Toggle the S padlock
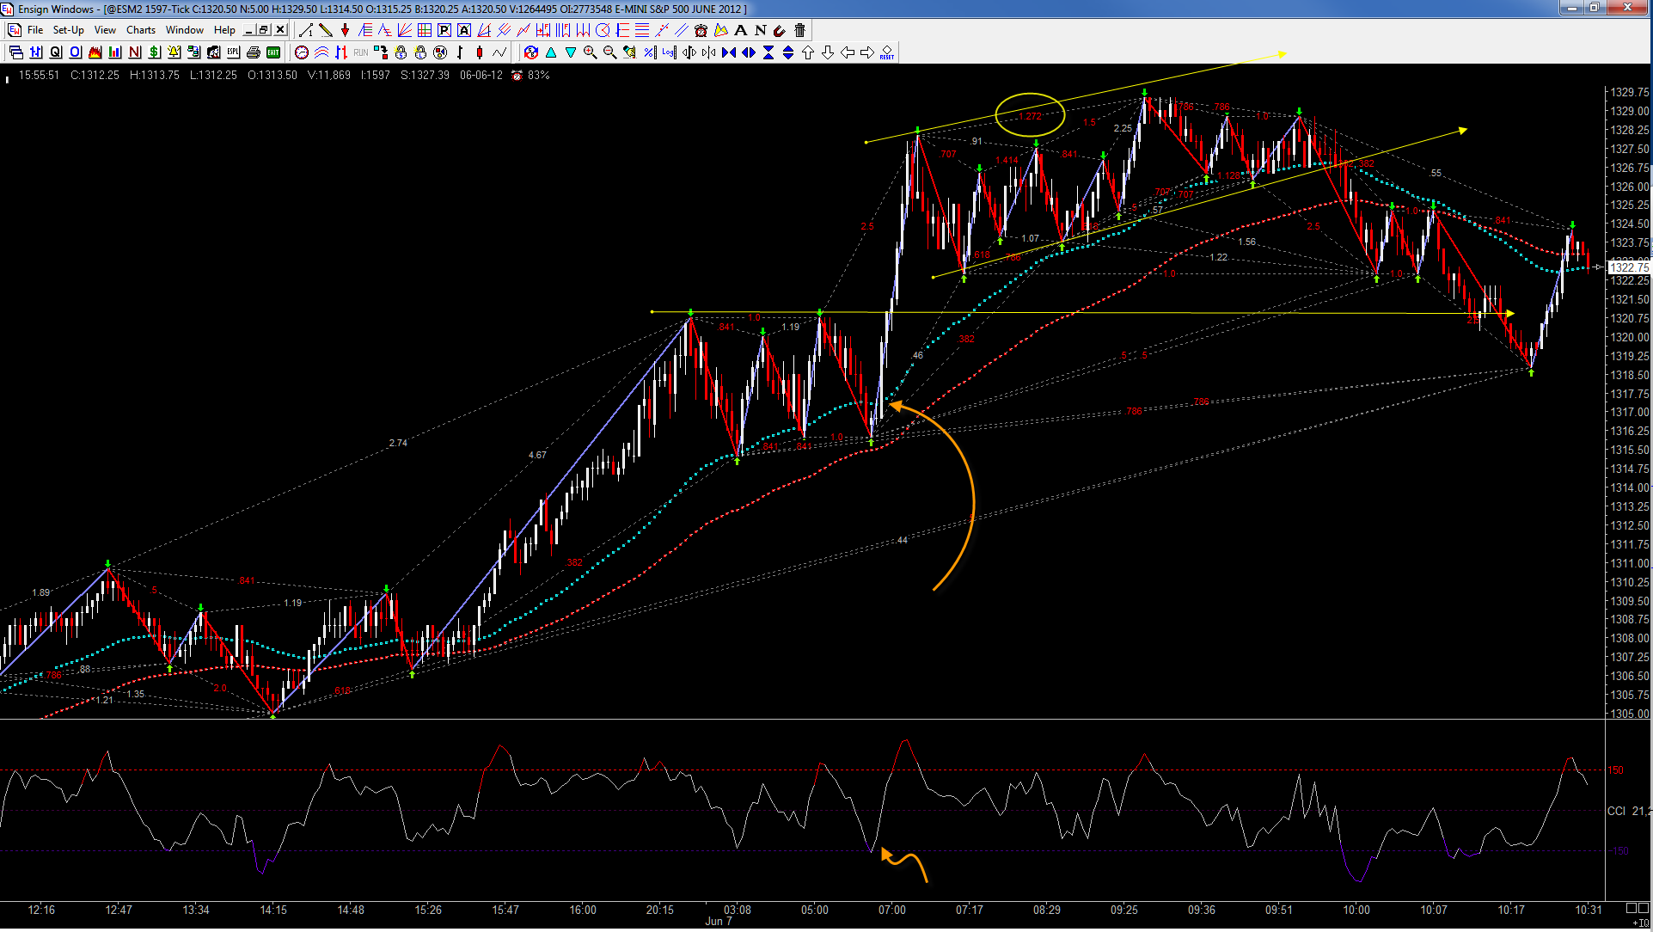The width and height of the screenshot is (1653, 932). point(401,52)
